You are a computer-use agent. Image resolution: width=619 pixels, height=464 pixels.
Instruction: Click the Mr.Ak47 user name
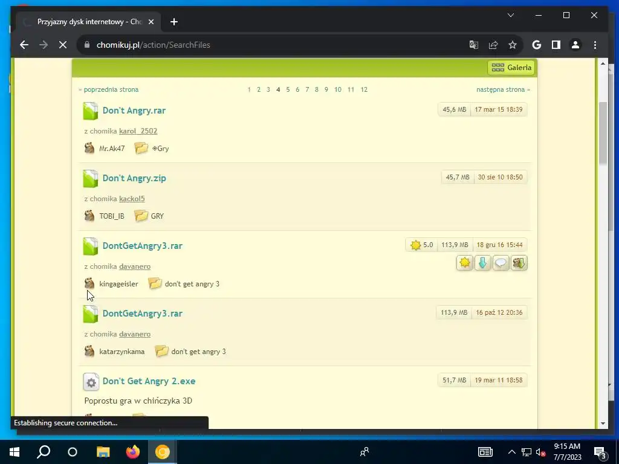pos(112,149)
